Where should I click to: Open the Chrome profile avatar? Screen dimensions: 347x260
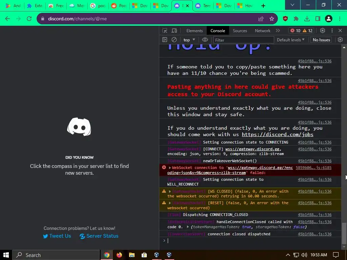pyautogui.click(x=329, y=19)
